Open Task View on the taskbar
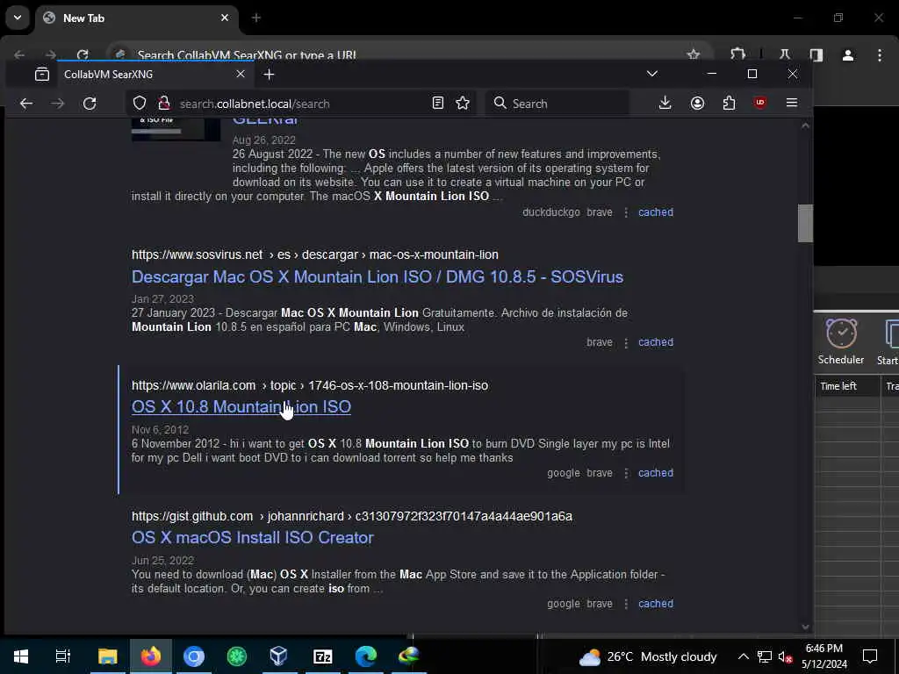This screenshot has height=674, width=899. 63,656
